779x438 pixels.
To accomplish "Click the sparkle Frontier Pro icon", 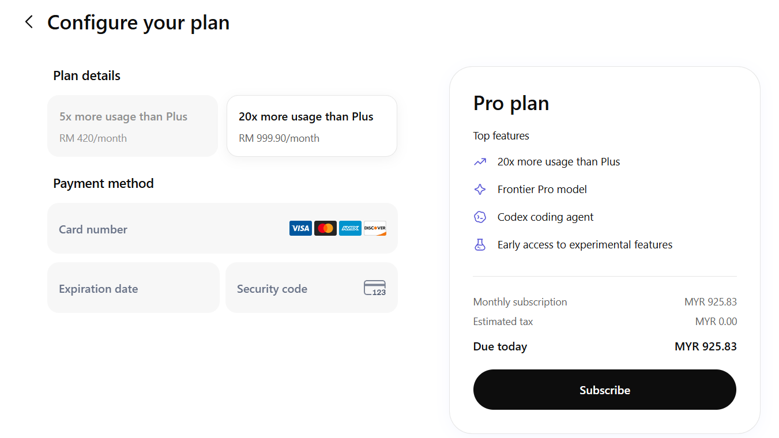I will [x=480, y=190].
